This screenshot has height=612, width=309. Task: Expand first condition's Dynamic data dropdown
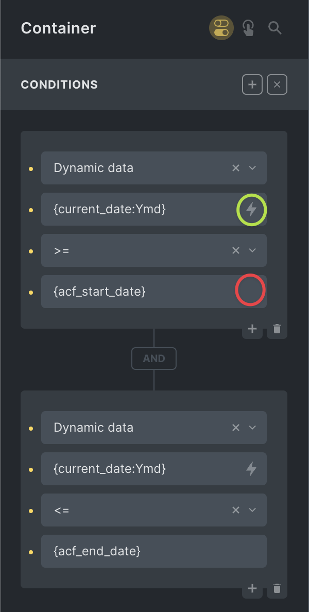point(252,168)
